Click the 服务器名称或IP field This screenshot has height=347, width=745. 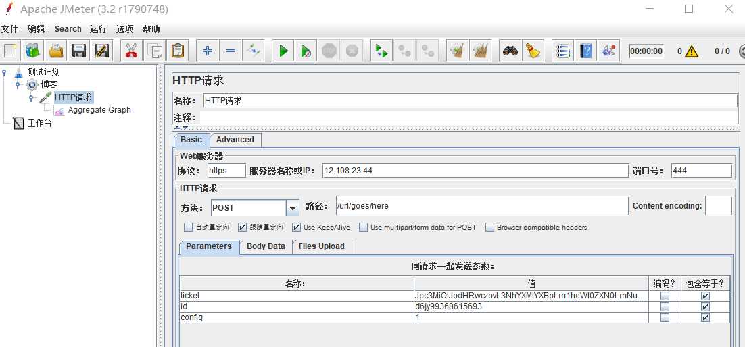pyautogui.click(x=475, y=171)
